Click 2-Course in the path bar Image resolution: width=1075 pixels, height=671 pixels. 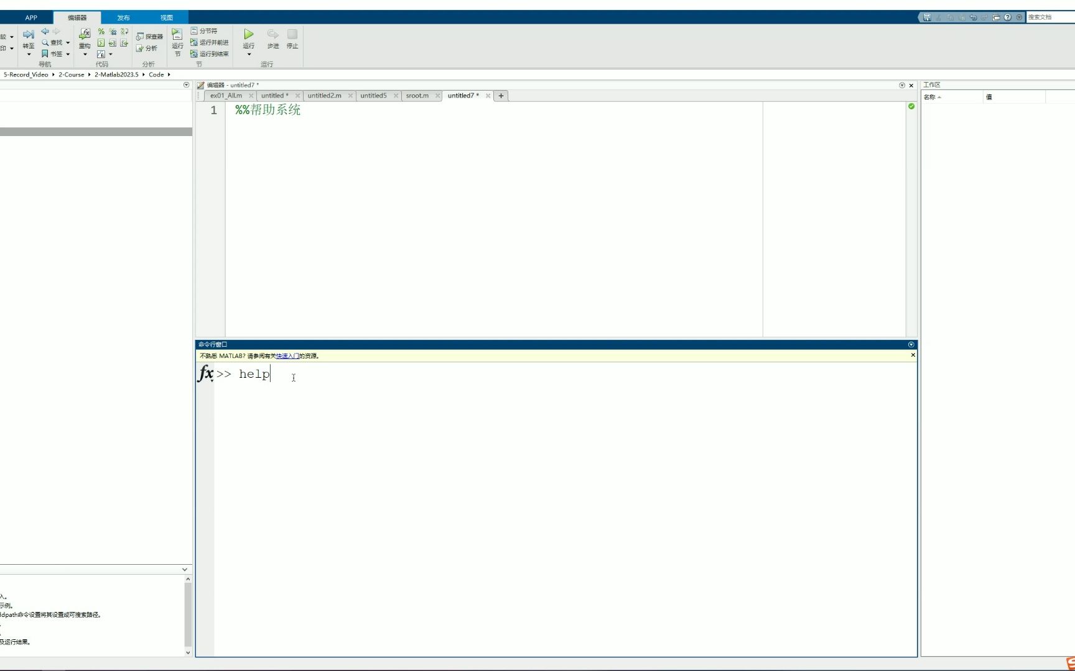71,75
